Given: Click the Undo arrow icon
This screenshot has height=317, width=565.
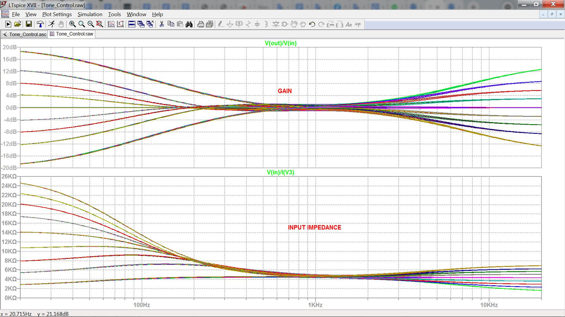Looking at the screenshot, I should tap(312, 24).
